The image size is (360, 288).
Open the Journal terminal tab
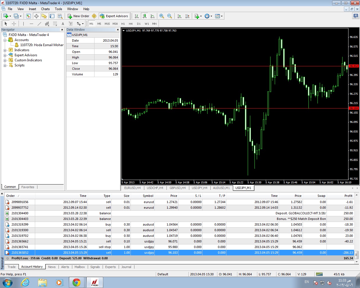[x=126, y=267]
